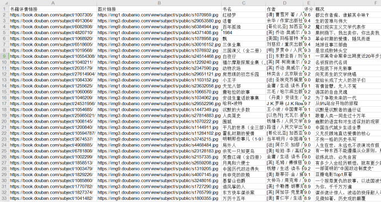
Task: Select row 1 header
Action: click(x=4, y=9)
